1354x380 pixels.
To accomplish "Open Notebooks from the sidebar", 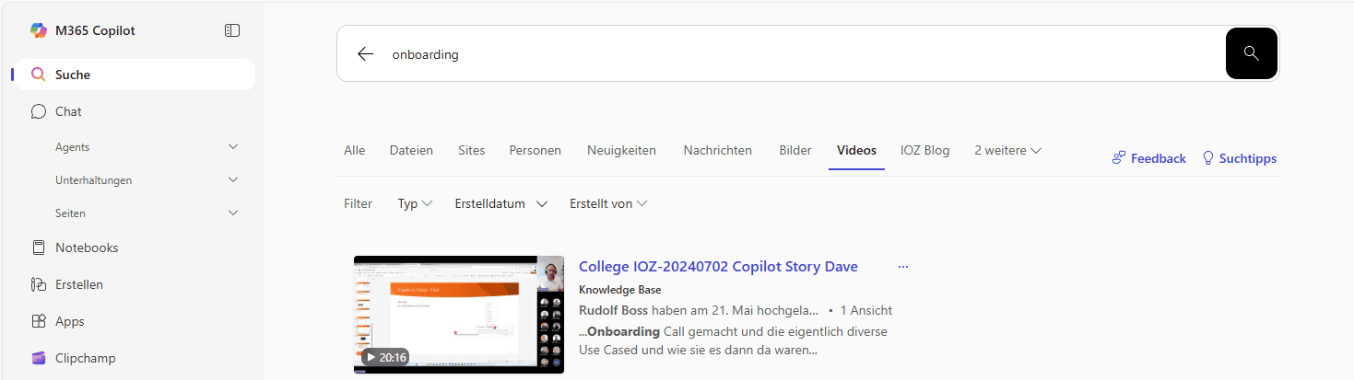I will pos(86,248).
